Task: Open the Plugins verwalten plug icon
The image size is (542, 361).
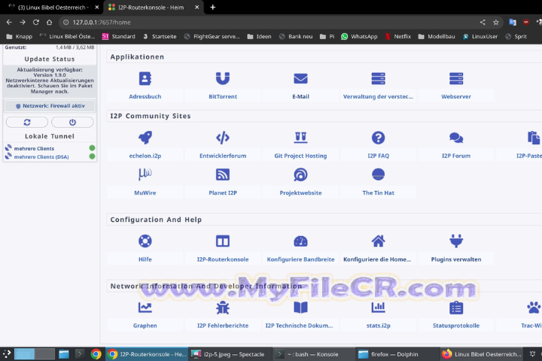Action: 456,241
